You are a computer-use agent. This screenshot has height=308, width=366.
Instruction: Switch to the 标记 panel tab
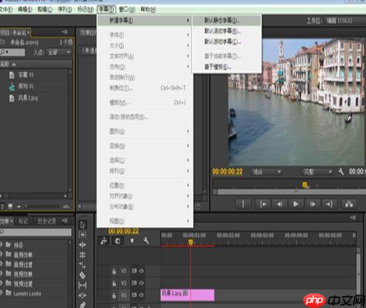click(23, 221)
